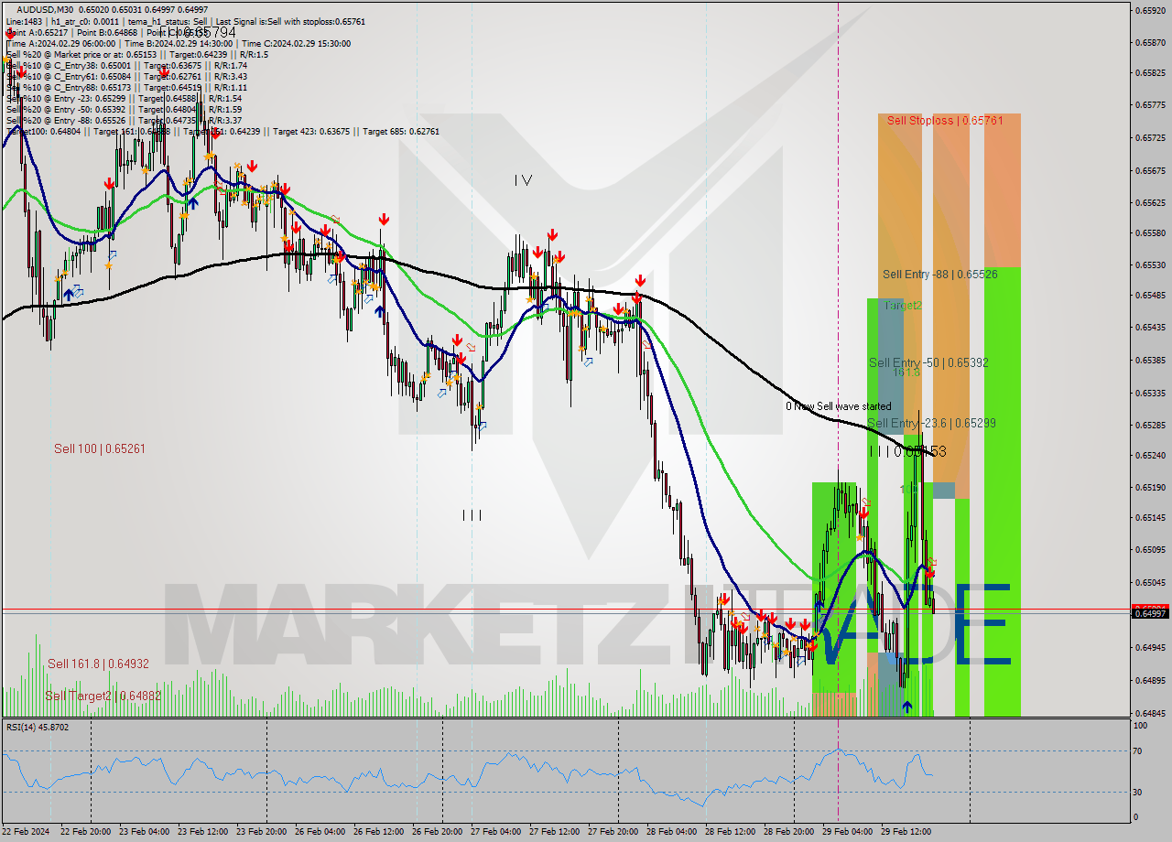Click the 'Time A:2024.02.29 06:00:00' info line
This screenshot has width=1172, height=842.
pos(60,43)
